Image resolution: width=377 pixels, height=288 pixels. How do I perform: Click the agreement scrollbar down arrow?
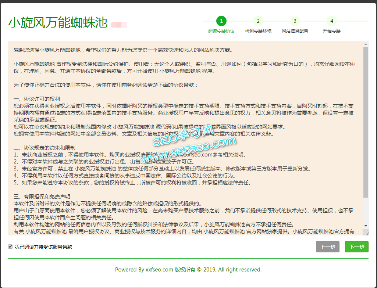click(x=366, y=226)
